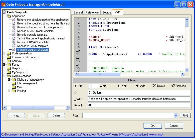Screen dimensions: 195x138
Task: Click the Code Snippets root icon
Action: click(x=4, y=12)
